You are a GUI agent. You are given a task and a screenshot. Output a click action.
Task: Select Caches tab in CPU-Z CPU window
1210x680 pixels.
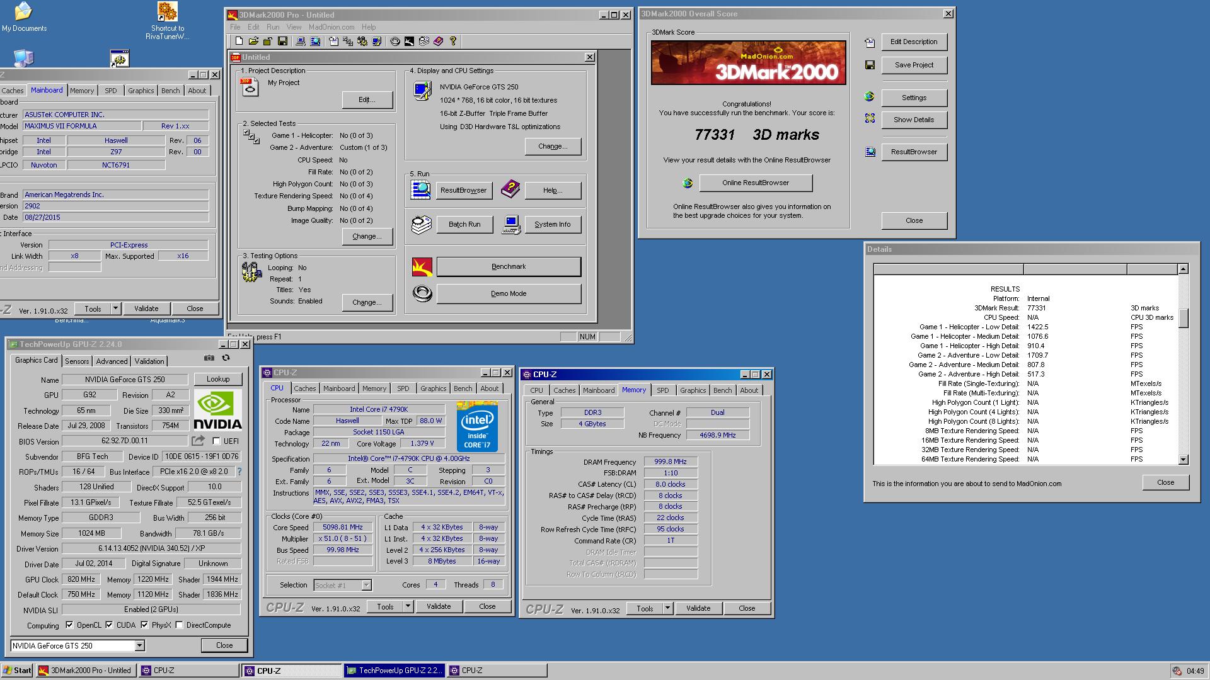[x=304, y=388]
